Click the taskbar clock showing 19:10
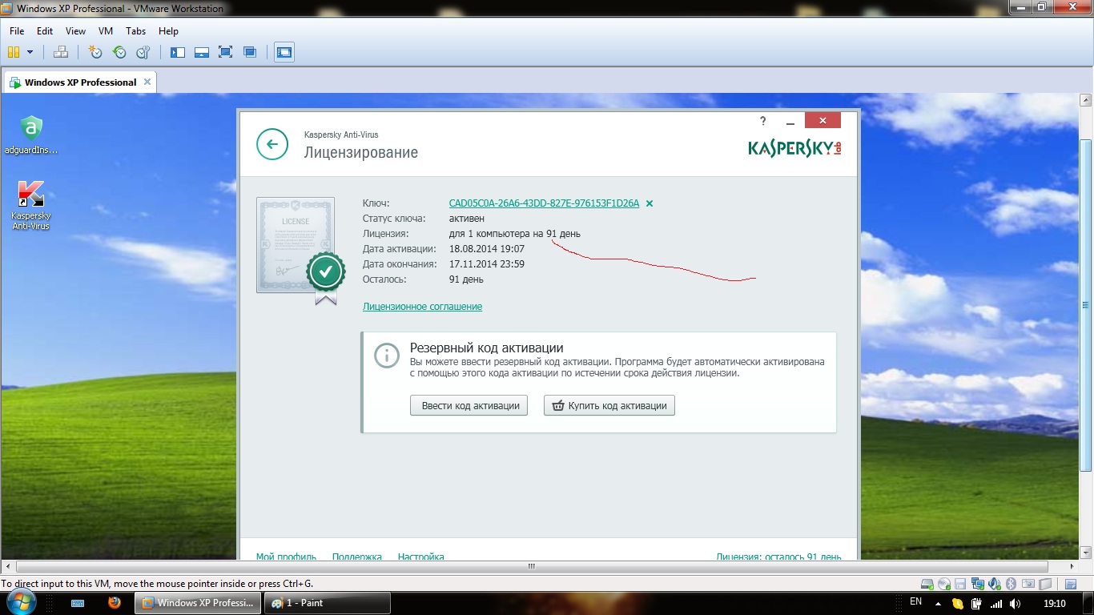Viewport: 1094px width, 615px height. coord(1055,603)
